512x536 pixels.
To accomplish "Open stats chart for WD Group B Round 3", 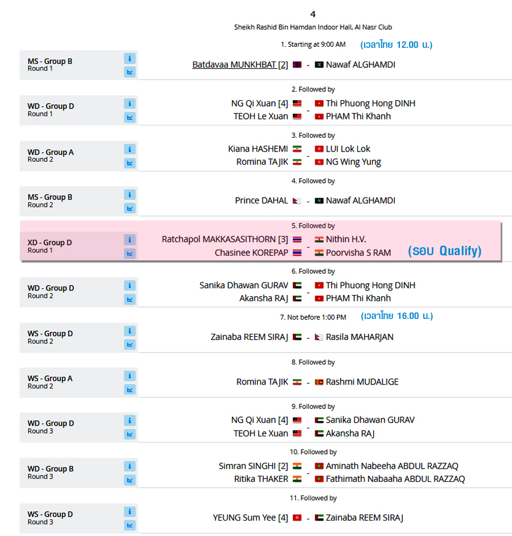I will pyautogui.click(x=130, y=480).
